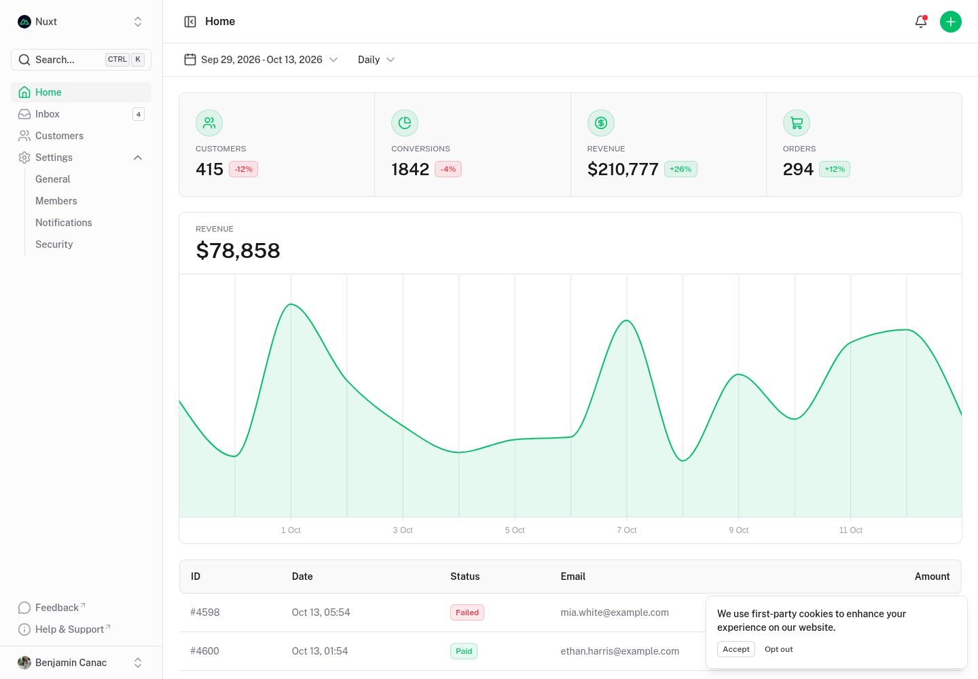Open Inbox in the sidebar

[x=81, y=114]
